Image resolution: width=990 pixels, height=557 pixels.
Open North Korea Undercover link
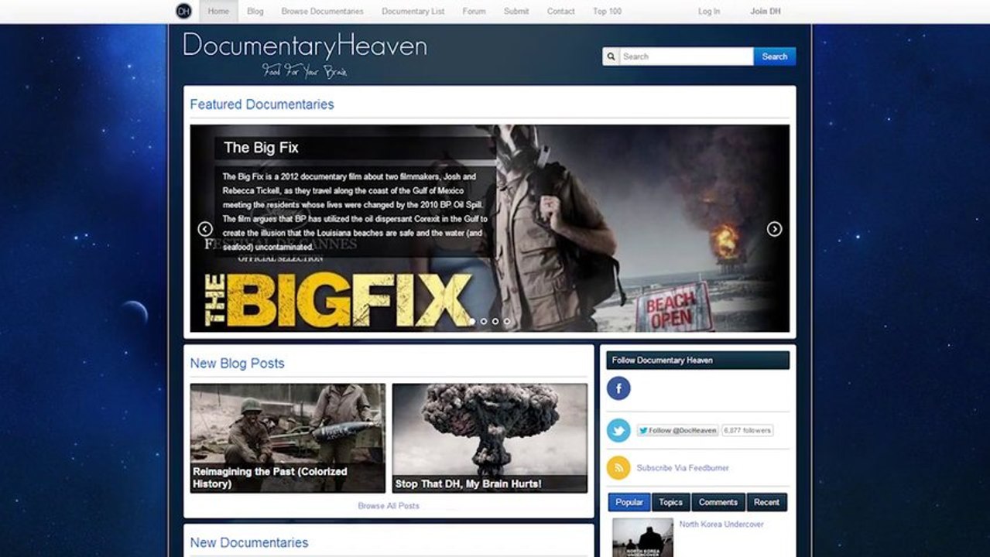click(721, 525)
